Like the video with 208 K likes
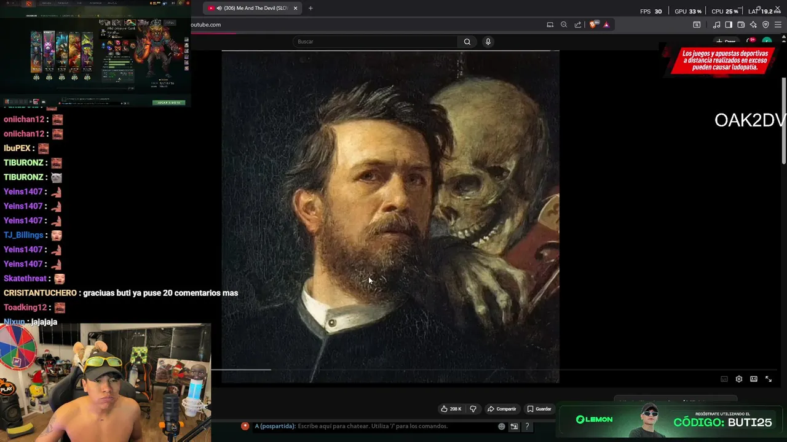 click(451, 409)
